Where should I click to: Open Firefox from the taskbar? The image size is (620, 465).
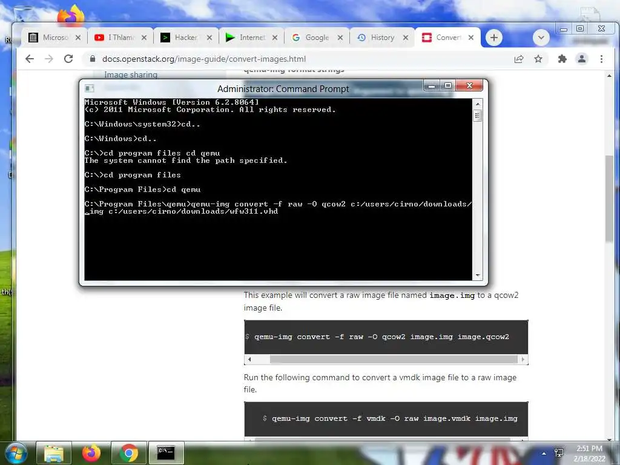91,453
